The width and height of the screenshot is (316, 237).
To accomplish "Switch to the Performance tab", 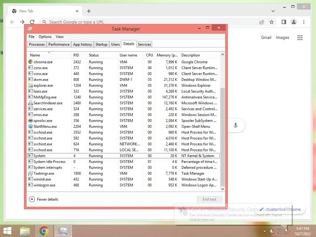I will pyautogui.click(x=59, y=44).
